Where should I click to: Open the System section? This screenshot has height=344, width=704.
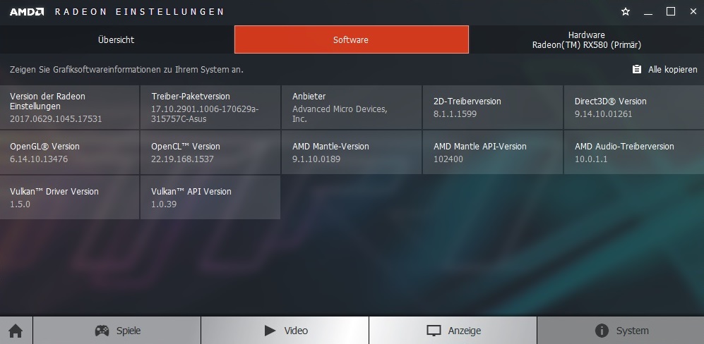pos(621,331)
